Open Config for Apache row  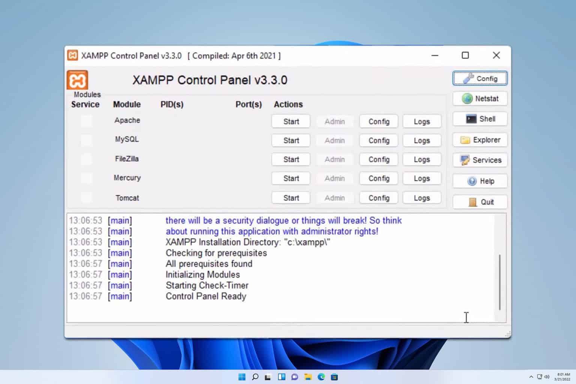[x=379, y=121]
